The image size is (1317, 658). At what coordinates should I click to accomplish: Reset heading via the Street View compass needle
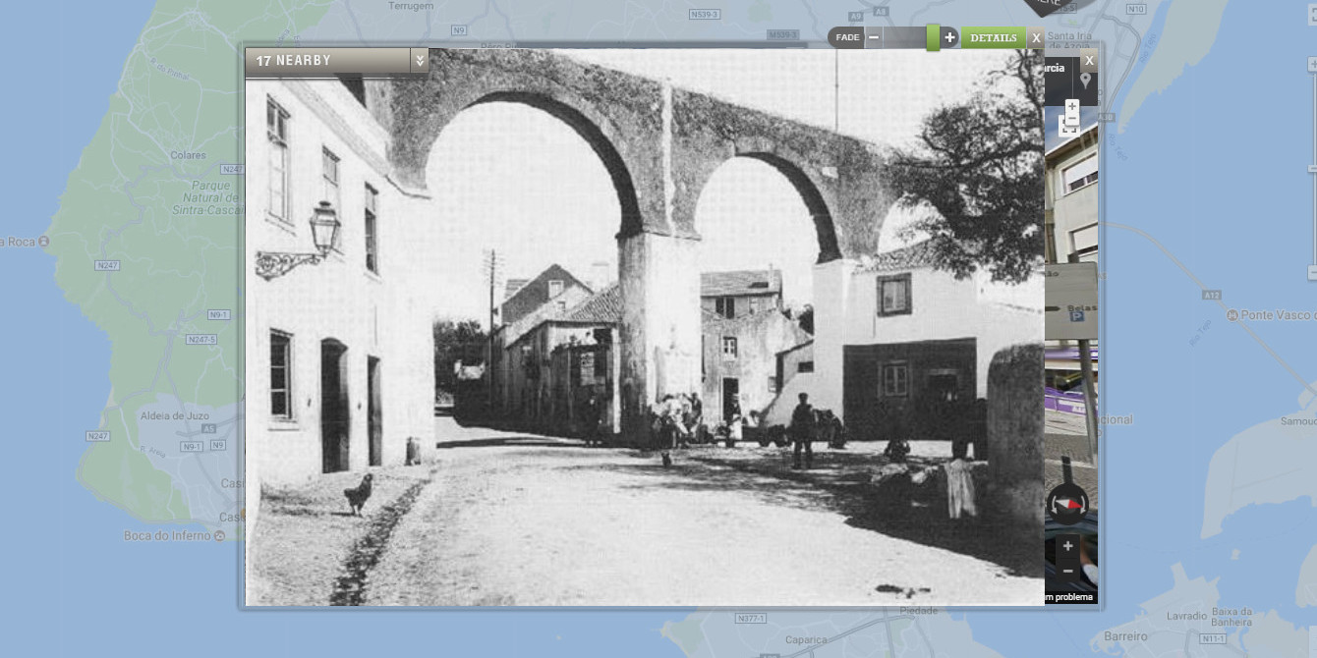[1069, 505]
